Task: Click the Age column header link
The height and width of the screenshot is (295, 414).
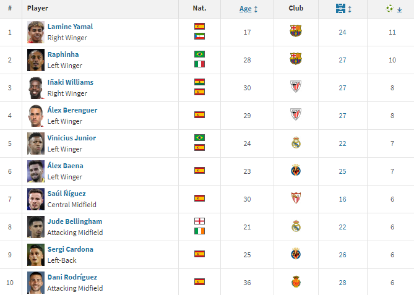Action: click(245, 9)
